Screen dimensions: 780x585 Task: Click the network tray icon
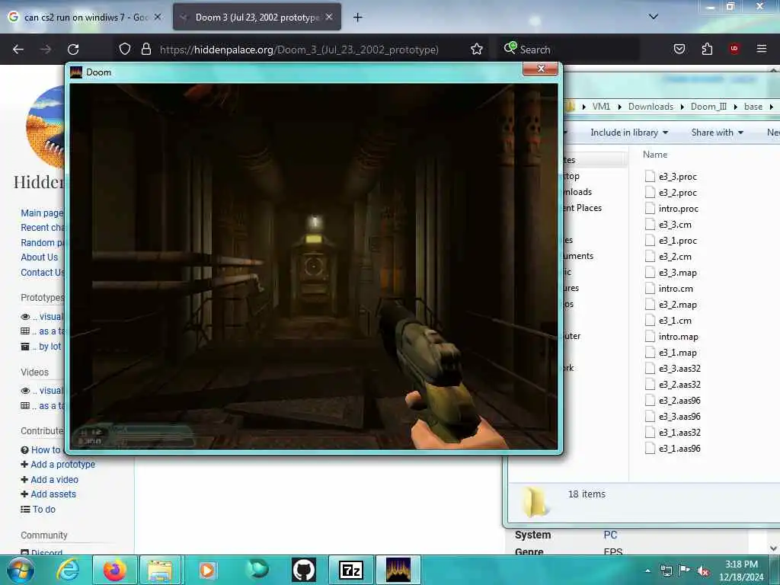pyautogui.click(x=666, y=571)
